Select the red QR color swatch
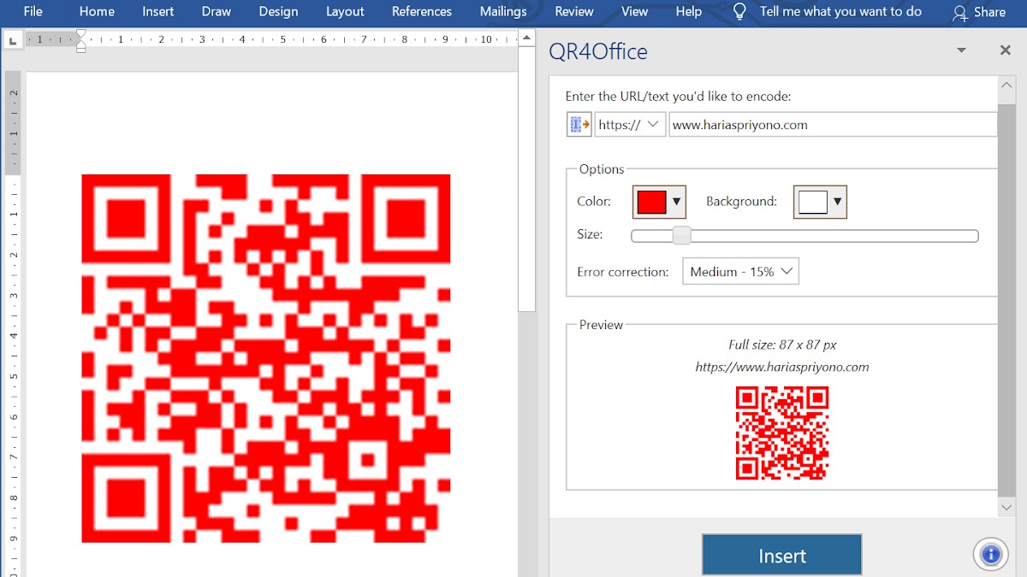This screenshot has height=577, width=1027. pos(652,202)
